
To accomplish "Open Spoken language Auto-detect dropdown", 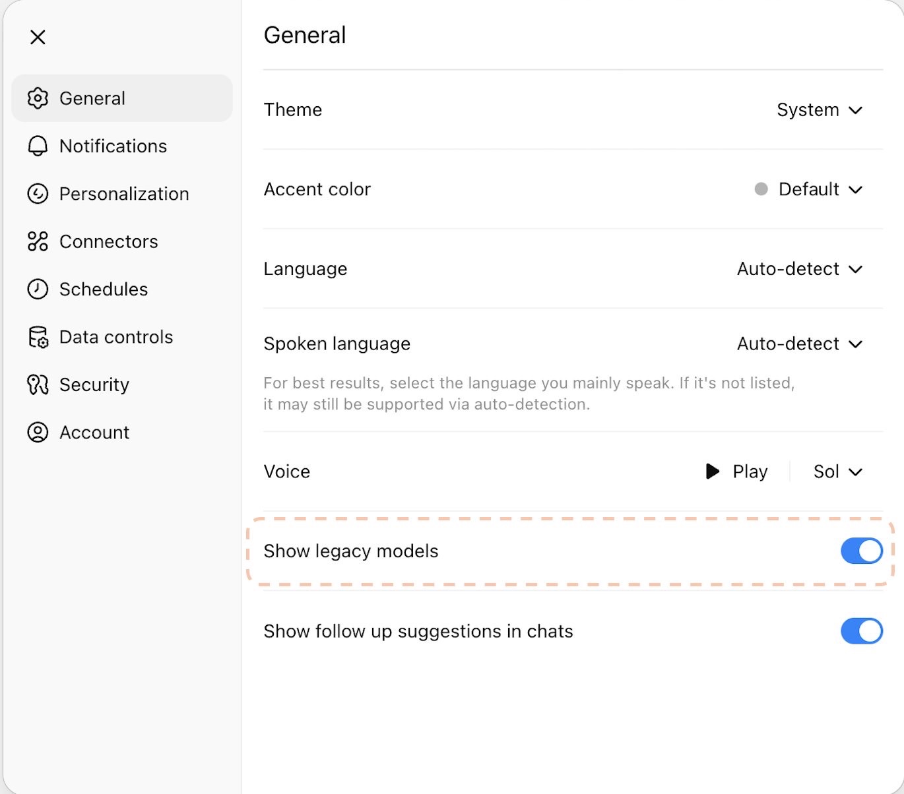I will tap(800, 344).
